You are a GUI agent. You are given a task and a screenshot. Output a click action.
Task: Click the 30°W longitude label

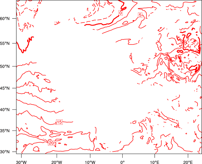pyautogui.click(x=21, y=162)
